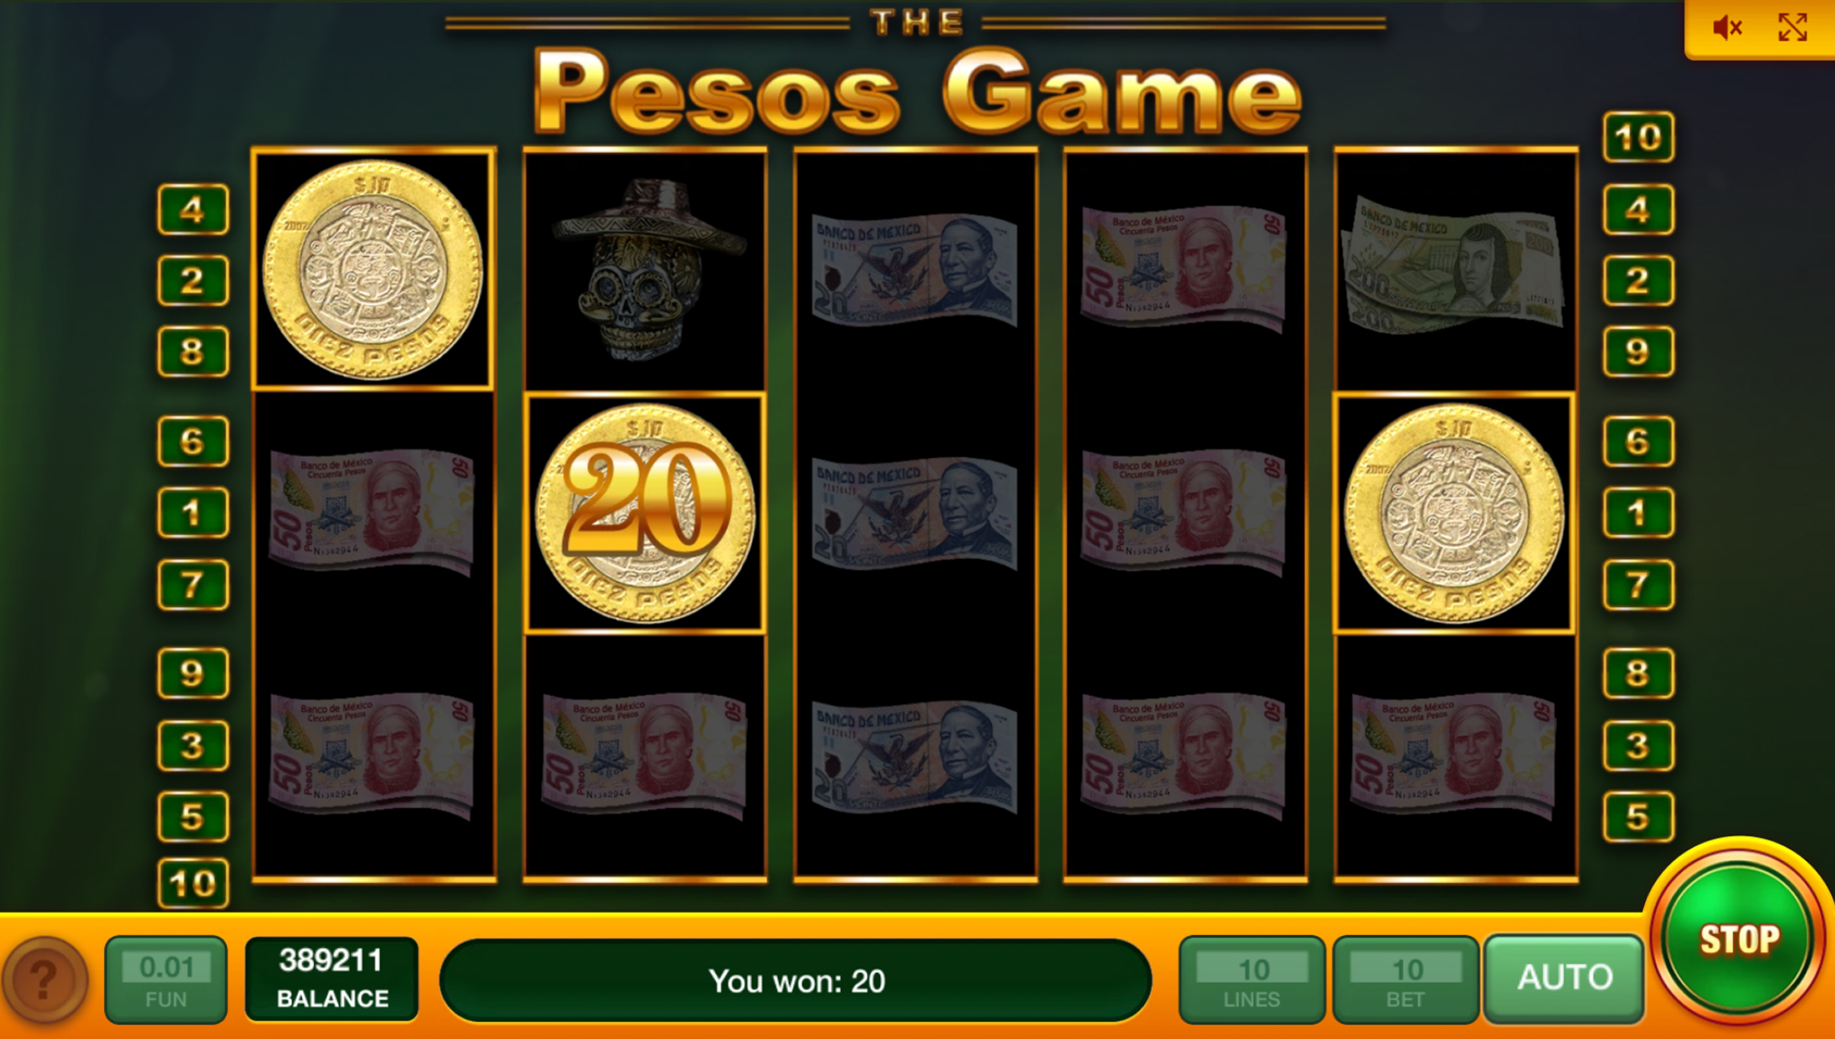This screenshot has width=1835, height=1039.
Task: Select payline 4 marker on left side
Action: [193, 209]
